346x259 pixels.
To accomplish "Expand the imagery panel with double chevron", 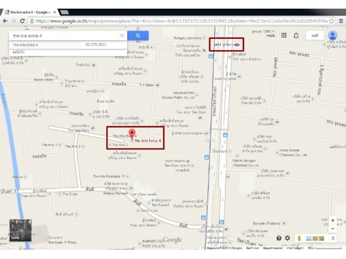I will (x=333, y=238).
